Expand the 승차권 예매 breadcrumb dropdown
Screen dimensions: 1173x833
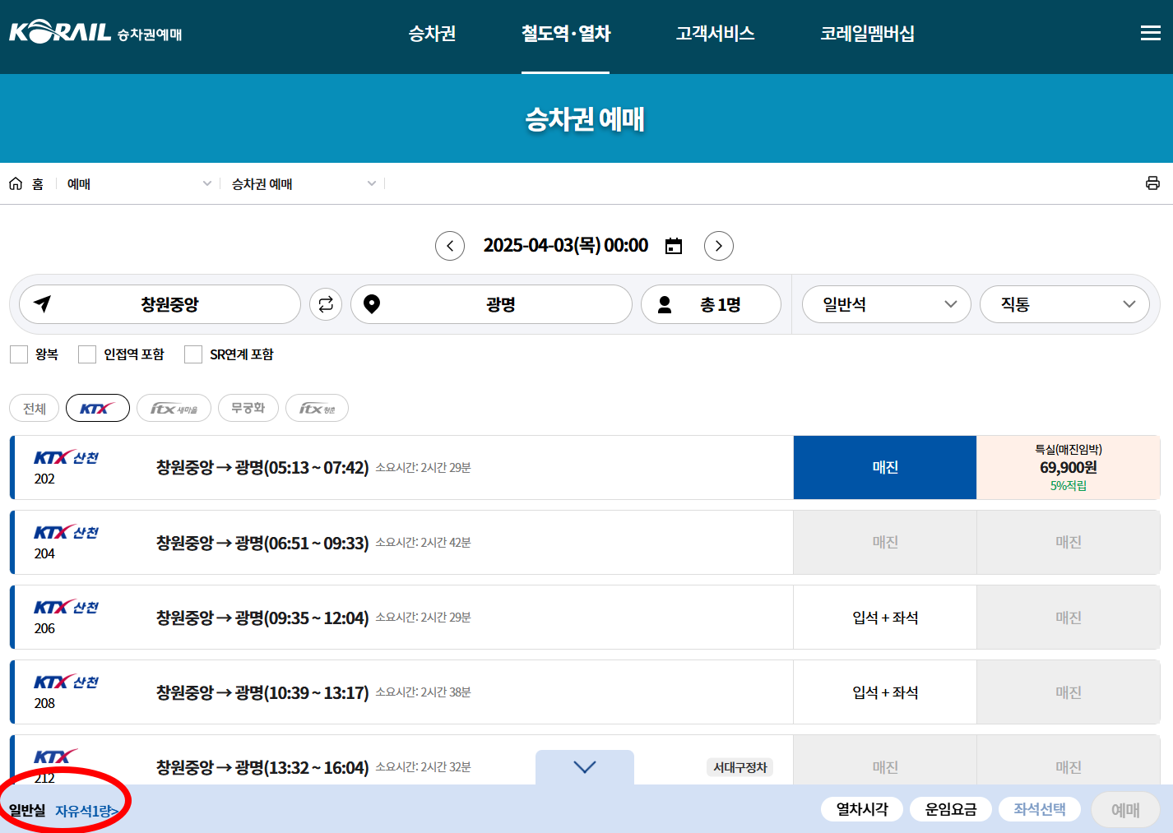click(372, 183)
